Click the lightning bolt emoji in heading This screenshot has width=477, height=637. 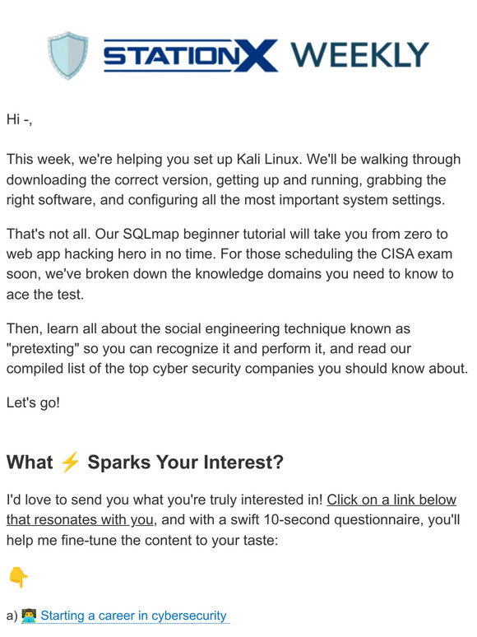[70, 463]
